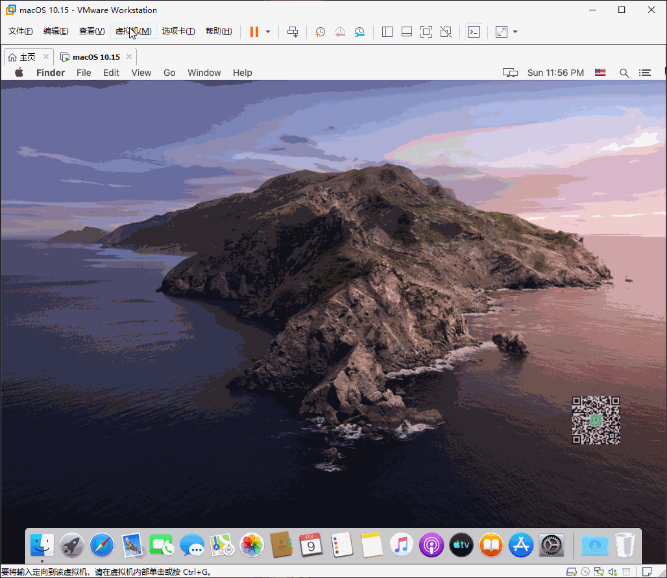
Task: Toggle the library sidebar panel icon
Action: coord(387,32)
